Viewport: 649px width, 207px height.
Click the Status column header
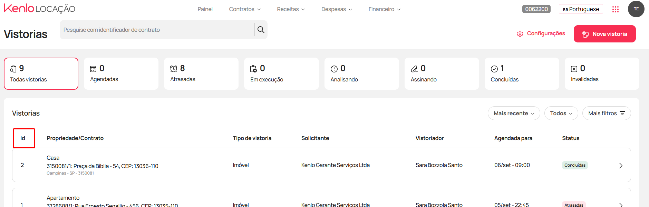571,138
